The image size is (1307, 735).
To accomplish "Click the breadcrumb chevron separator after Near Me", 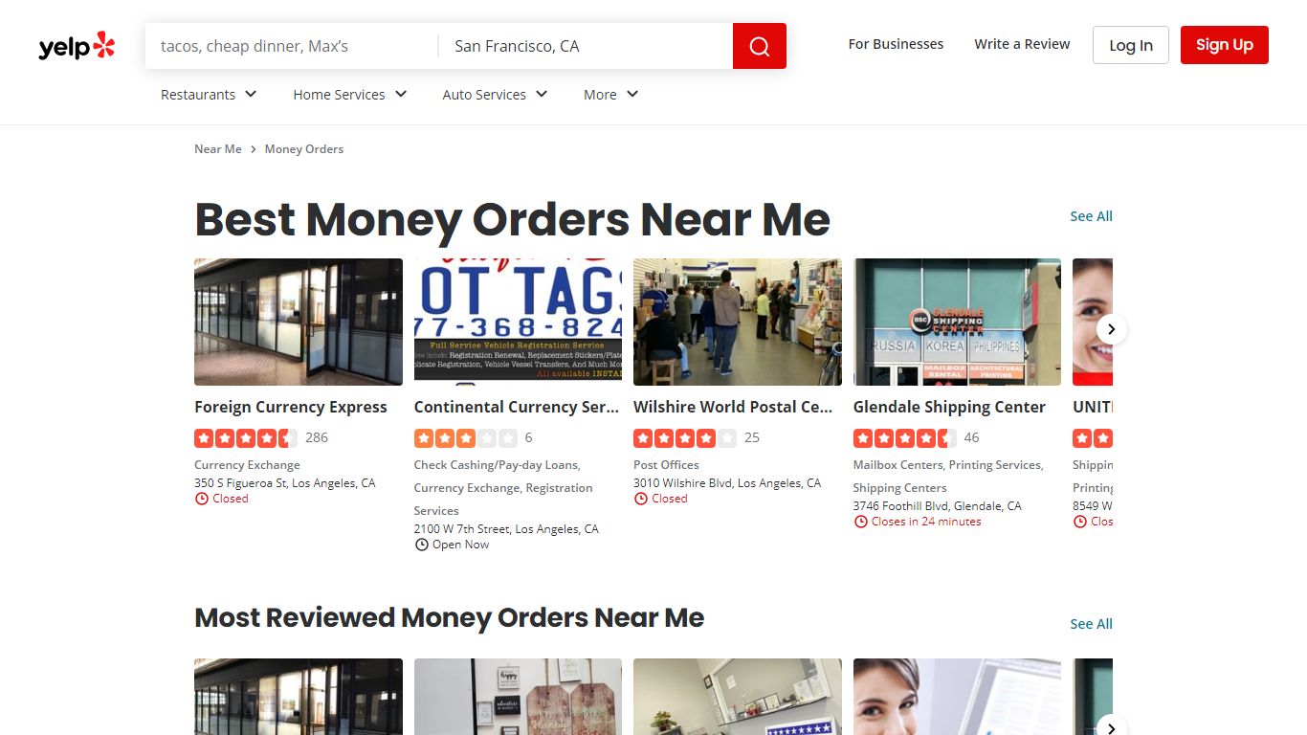I will tap(254, 149).
